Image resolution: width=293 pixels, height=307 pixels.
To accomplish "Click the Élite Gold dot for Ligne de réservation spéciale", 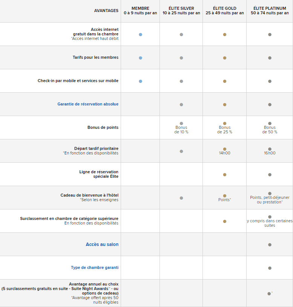I will [x=225, y=175].
